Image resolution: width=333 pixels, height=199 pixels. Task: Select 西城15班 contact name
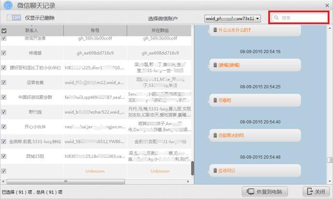[35, 156]
